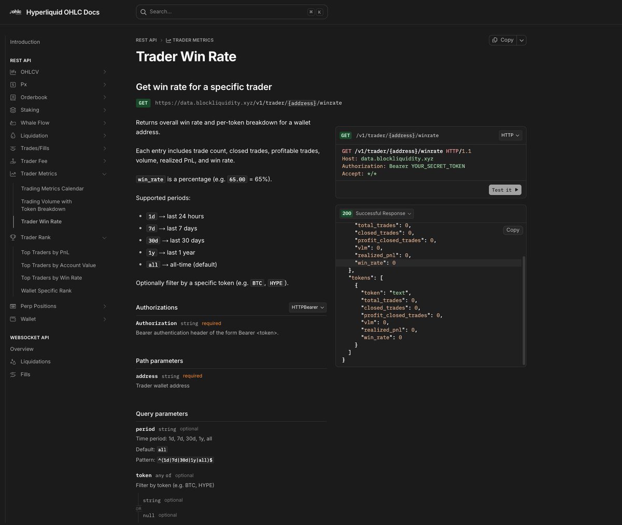Image resolution: width=622 pixels, height=525 pixels.
Task: Click the Orderbook icon in sidebar
Action: (x=13, y=97)
